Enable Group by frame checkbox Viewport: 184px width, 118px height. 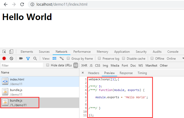coord(68,58)
